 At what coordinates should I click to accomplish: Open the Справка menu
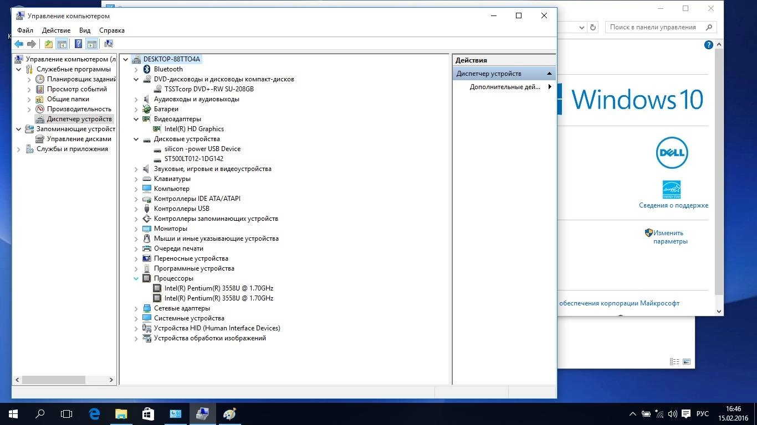coord(112,30)
